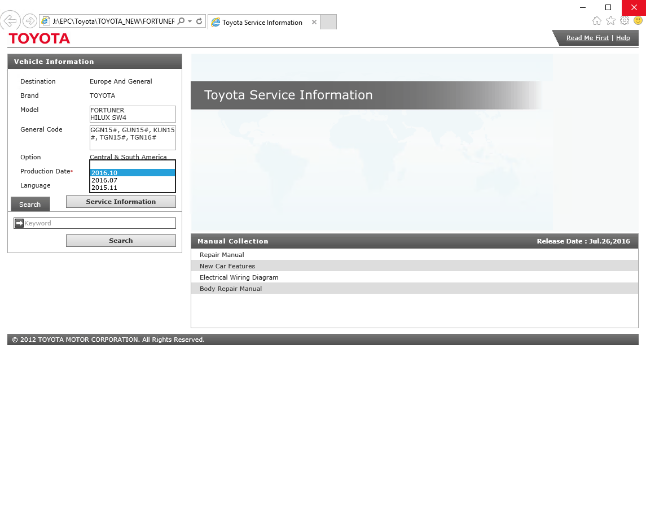Minimize the browser window
Screen dimensions: 646x522
[x=583, y=7]
